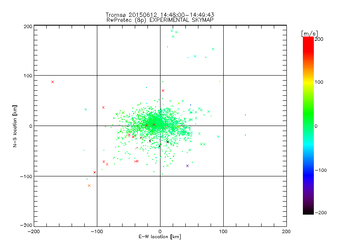Select the cyan X marker near 92 km east, -21 north
Screen dimensions: 337x252
[218, 136]
